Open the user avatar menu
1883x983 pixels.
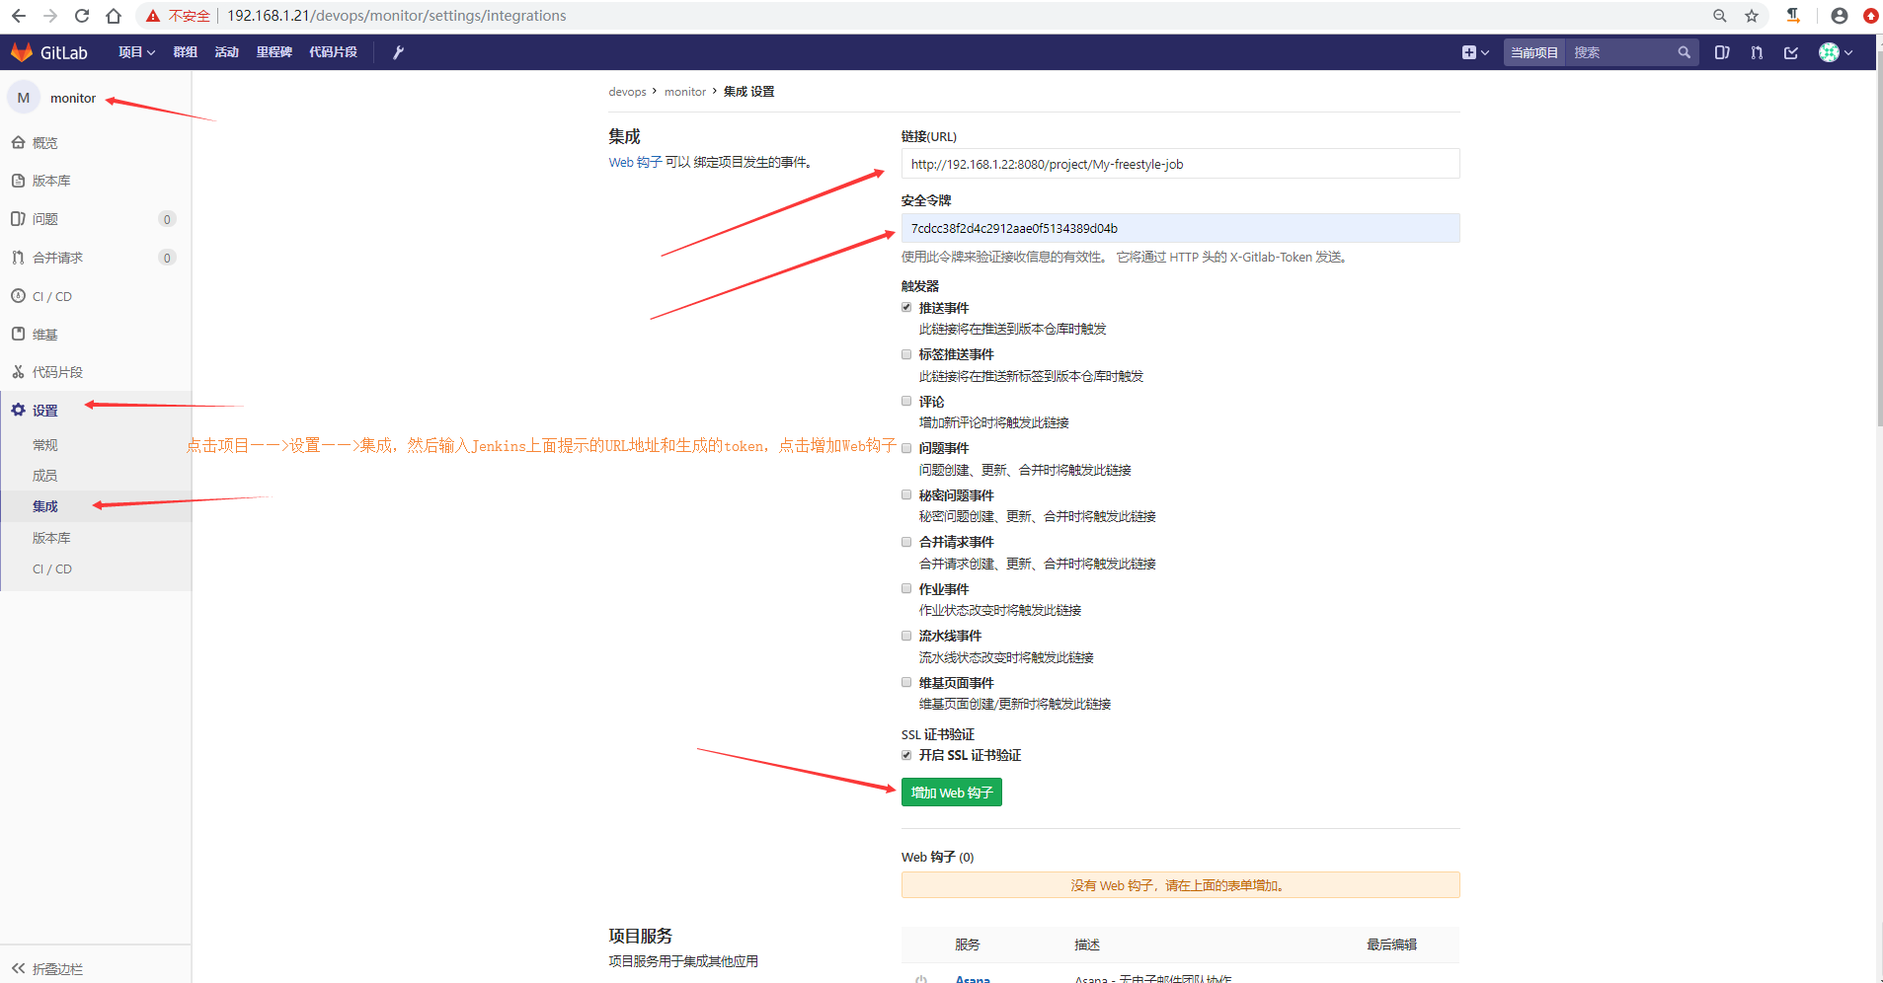(1836, 52)
